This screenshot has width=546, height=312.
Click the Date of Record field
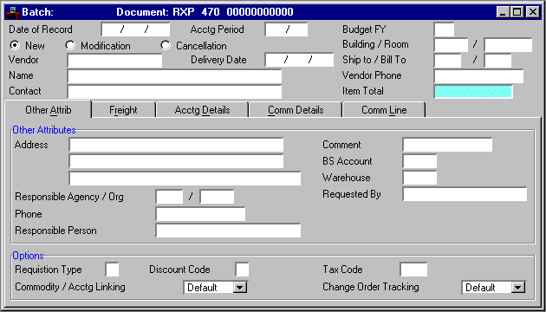coord(135,29)
